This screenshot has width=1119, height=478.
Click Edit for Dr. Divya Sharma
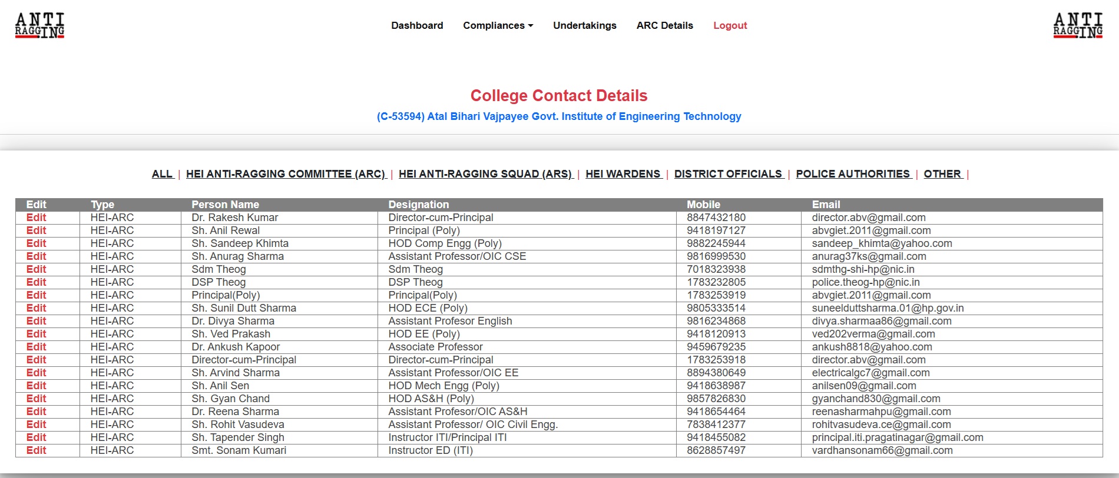point(36,321)
